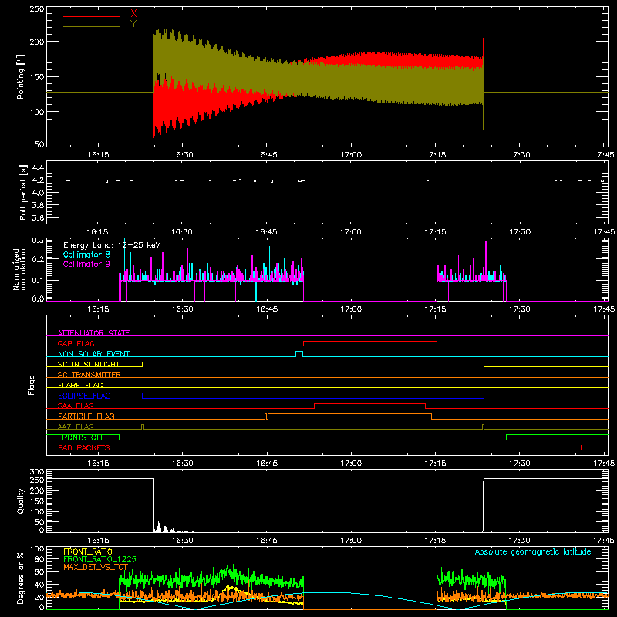617x617 pixels.
Task: Click the '0.3' tick on modulation axis
Action: (38, 241)
